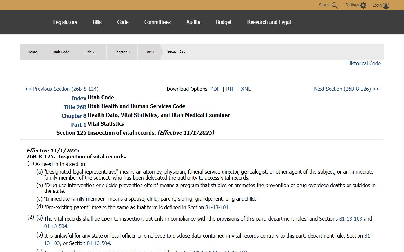Follow the 81-13-103 link in subsection (2)(a)
Viewport: 404px width, 252px height.
[351, 219]
